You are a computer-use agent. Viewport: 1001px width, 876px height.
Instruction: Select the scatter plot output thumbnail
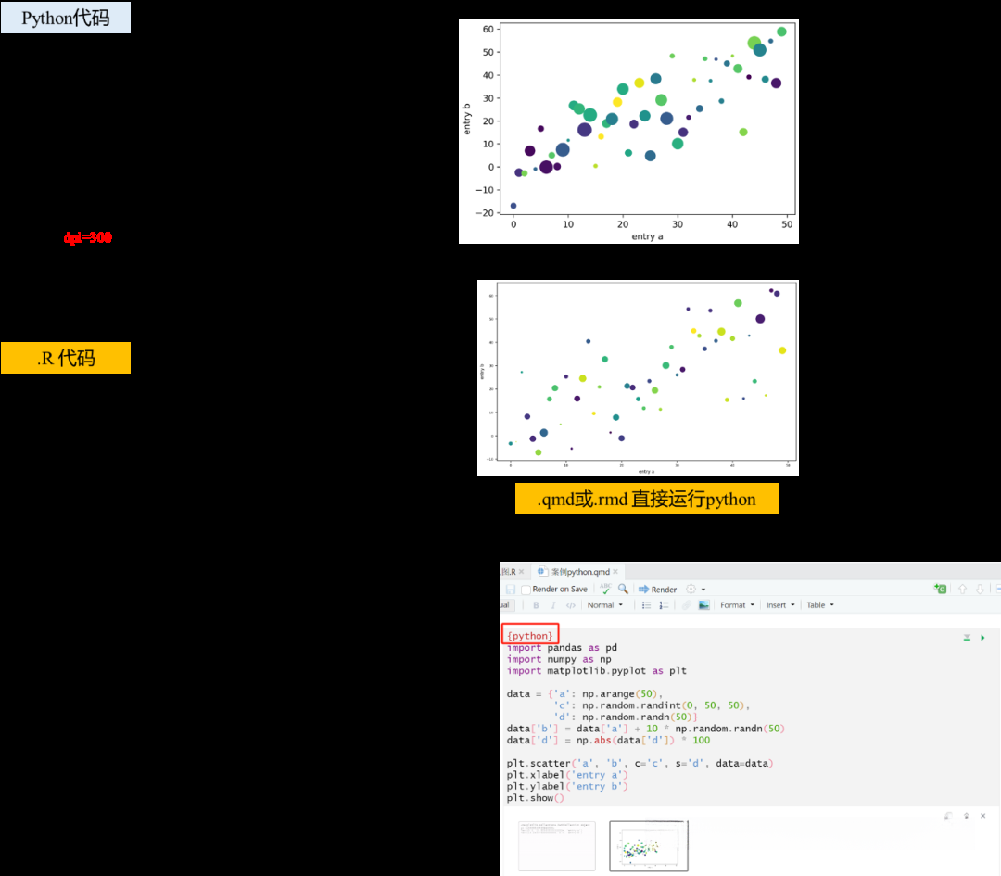coord(649,846)
